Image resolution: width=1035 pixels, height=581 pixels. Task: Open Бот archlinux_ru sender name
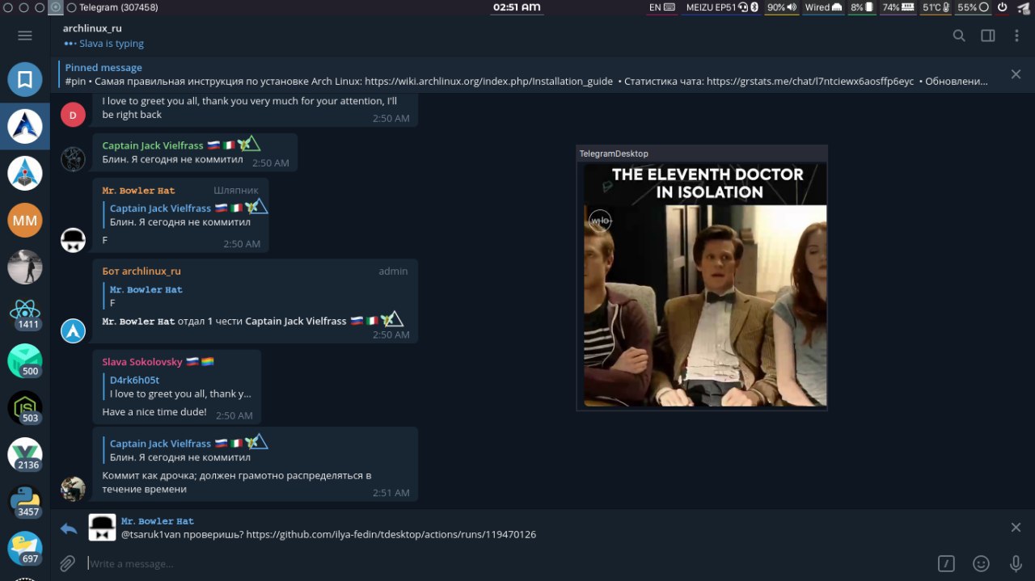pos(142,272)
